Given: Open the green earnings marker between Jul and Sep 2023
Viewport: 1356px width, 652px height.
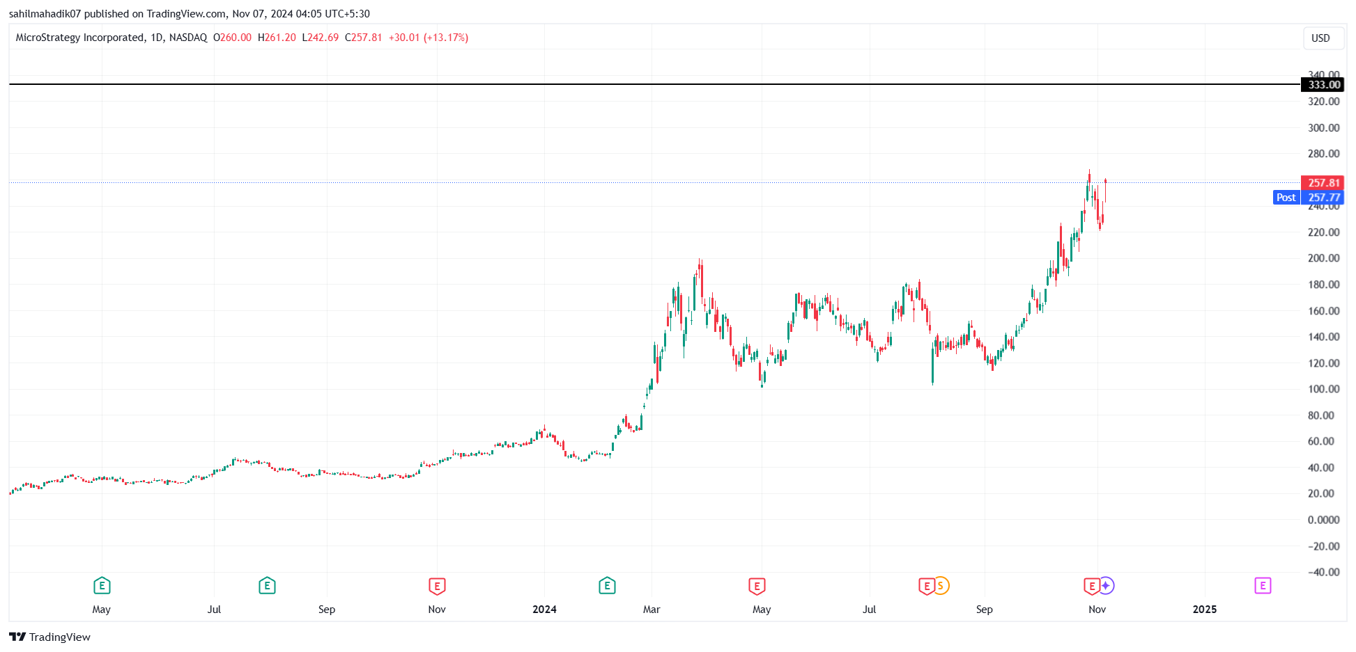Looking at the screenshot, I should pos(267,586).
